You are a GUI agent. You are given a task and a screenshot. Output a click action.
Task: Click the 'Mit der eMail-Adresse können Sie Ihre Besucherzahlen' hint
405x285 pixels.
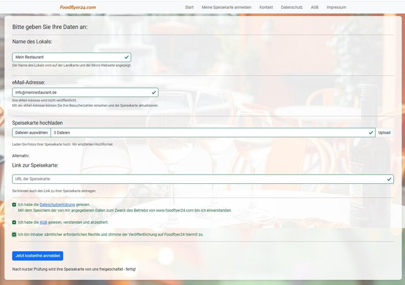pyautogui.click(x=85, y=106)
